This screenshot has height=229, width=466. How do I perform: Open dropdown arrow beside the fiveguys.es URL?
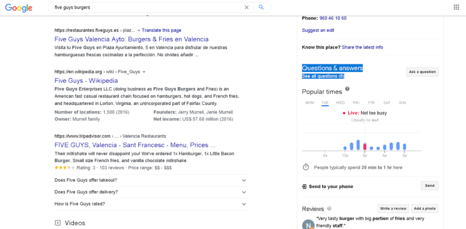[139, 30]
